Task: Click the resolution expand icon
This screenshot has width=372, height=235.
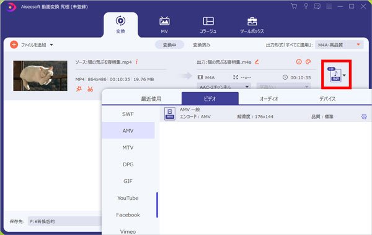Action: pos(236,77)
